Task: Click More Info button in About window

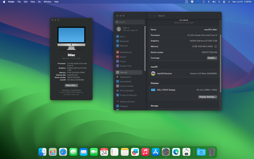Action: (71, 85)
